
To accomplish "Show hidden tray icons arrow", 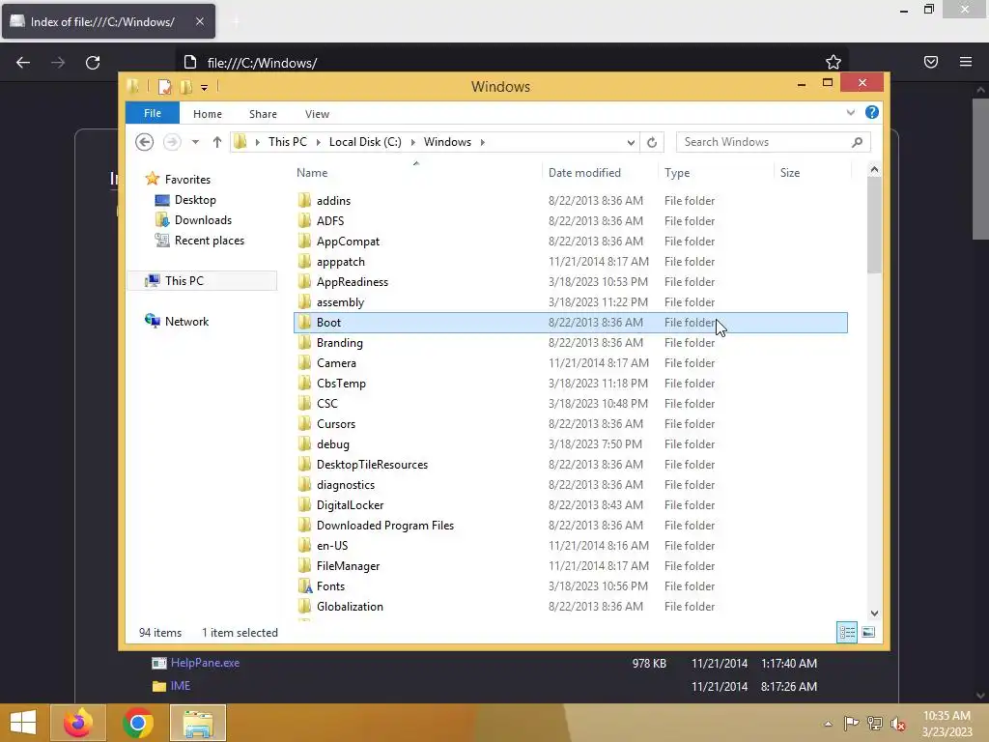I will click(x=828, y=724).
